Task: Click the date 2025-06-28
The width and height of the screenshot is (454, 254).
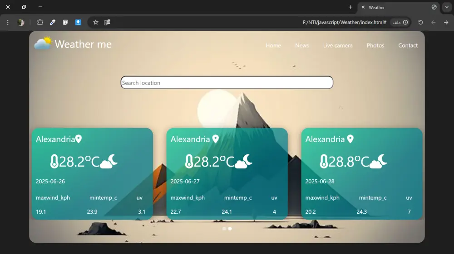Action: (x=320, y=181)
